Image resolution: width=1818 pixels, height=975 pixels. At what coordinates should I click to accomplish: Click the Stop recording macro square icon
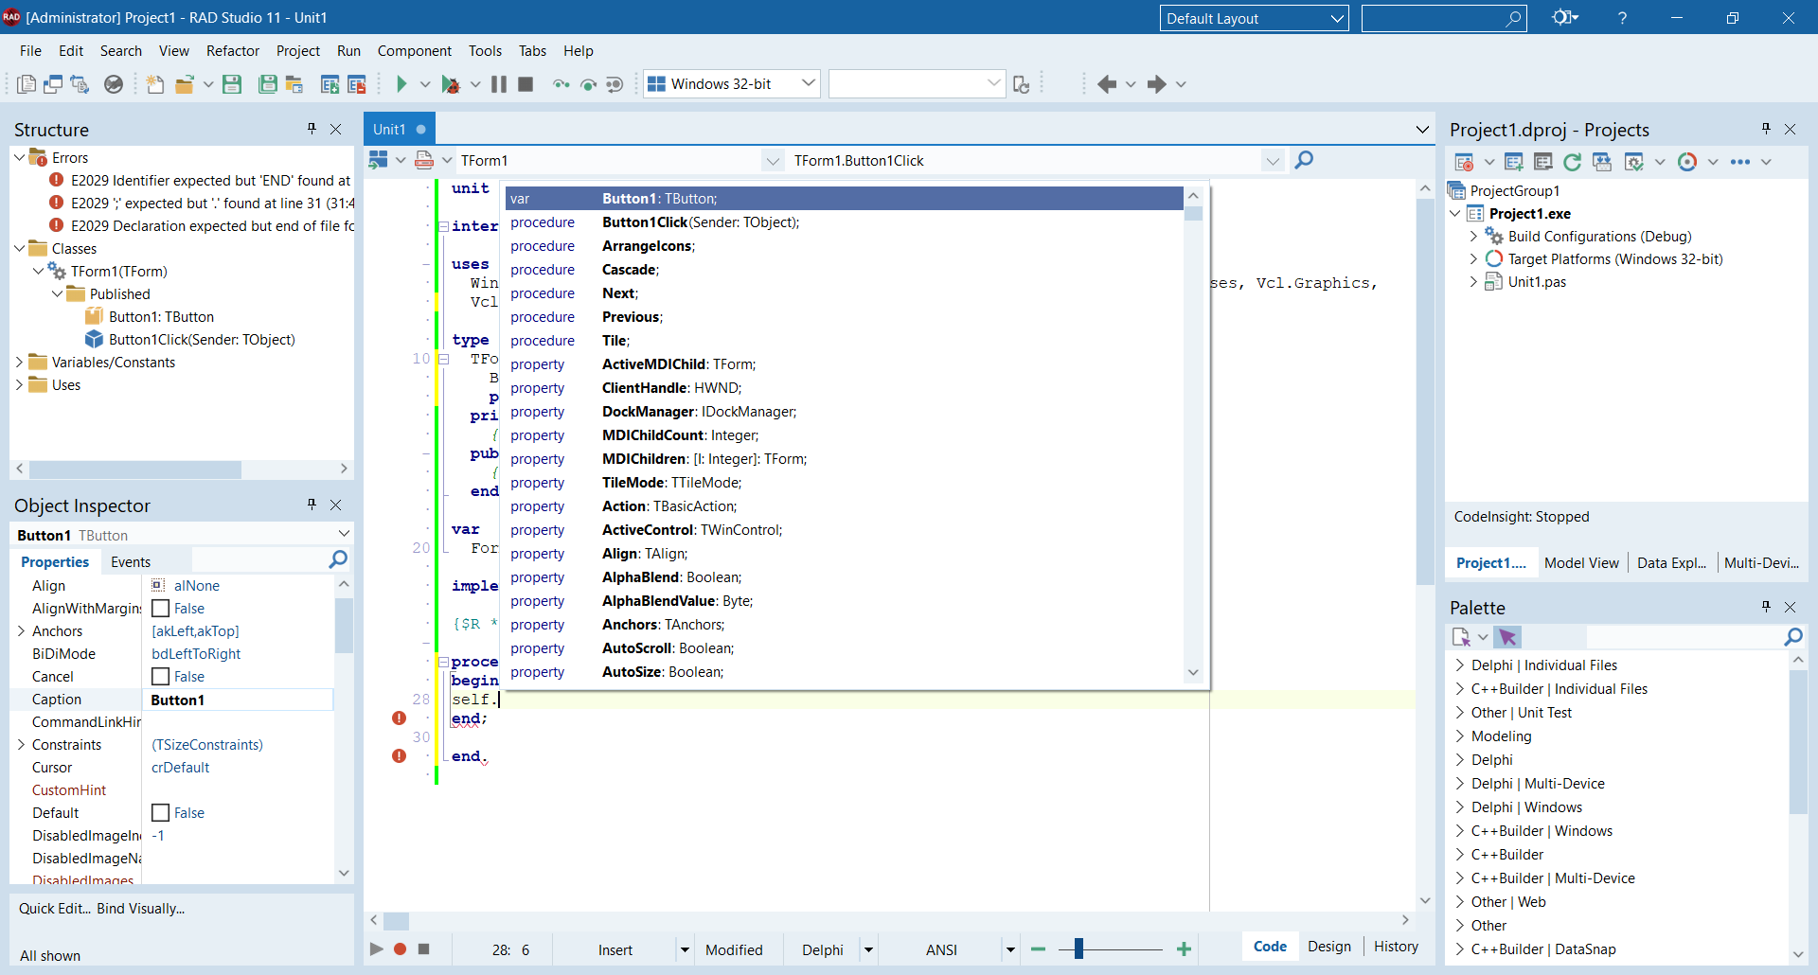click(424, 948)
